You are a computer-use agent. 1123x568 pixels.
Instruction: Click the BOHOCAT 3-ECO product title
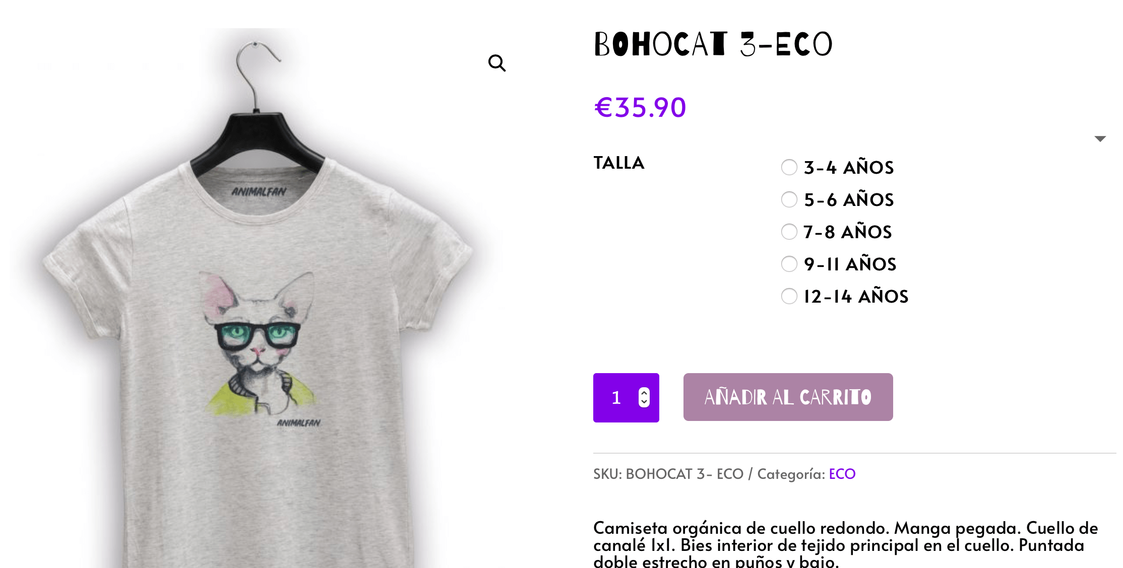(713, 44)
